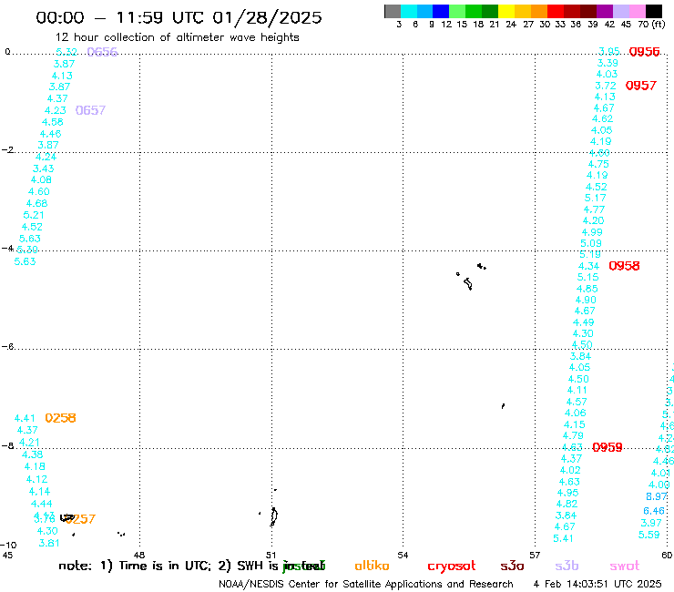674x592 pixels.
Task: Click the altika time label 0257
Action: tap(82, 519)
